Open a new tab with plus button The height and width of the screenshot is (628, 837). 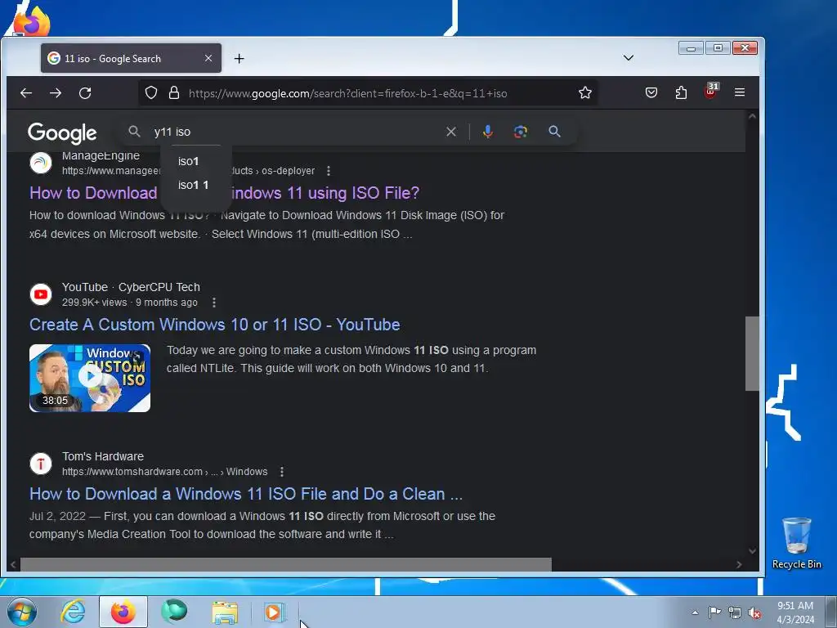click(239, 59)
